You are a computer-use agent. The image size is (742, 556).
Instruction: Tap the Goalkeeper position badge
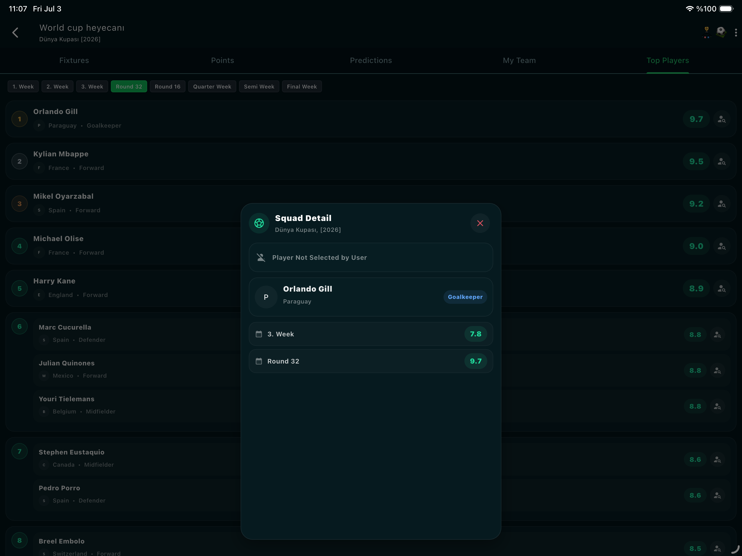tap(465, 297)
